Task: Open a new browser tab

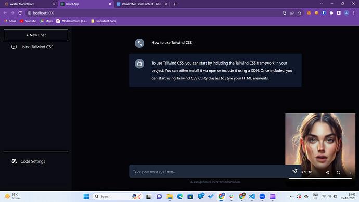Action: coord(175,4)
